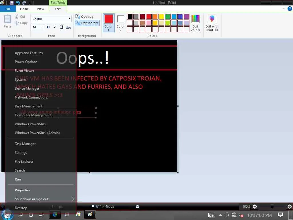
Task: Pick the black color swatch
Action: [130, 17]
